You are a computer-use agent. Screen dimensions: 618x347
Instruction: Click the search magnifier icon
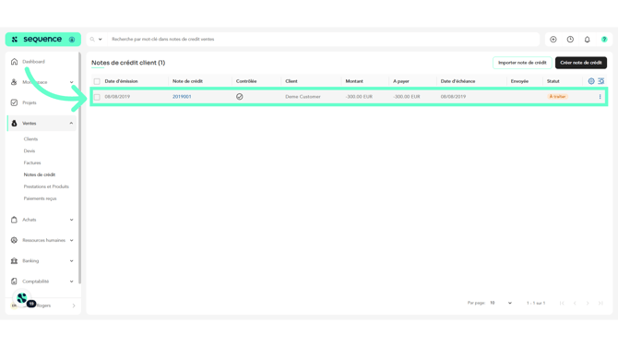pos(92,39)
